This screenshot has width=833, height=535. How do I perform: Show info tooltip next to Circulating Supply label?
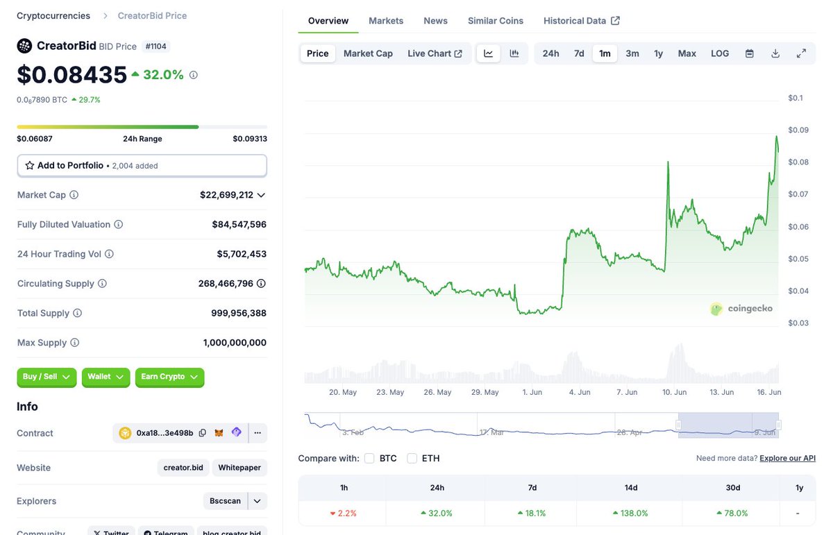click(103, 284)
